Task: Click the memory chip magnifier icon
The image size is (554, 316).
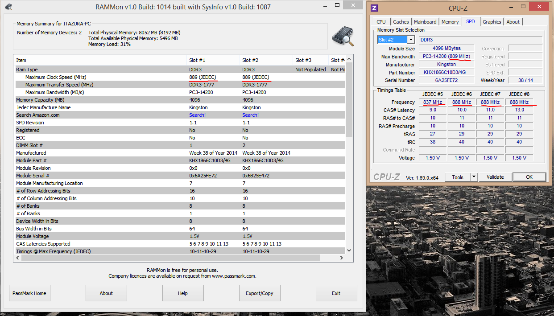Action: point(343,36)
